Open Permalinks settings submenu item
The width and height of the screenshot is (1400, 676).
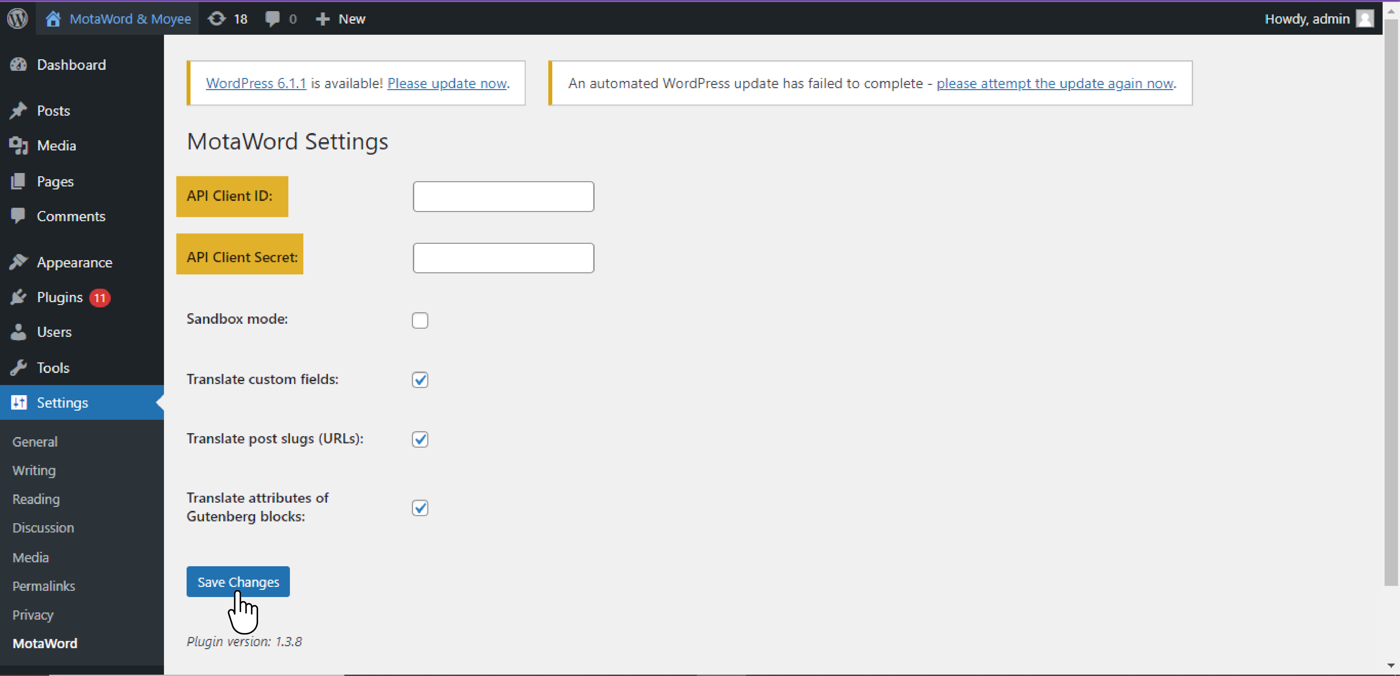click(44, 586)
